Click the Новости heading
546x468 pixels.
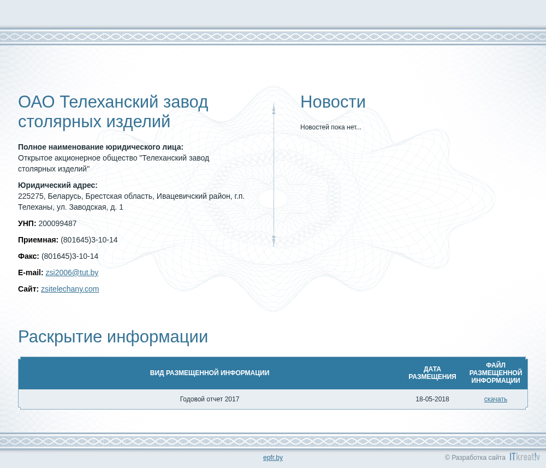[333, 102]
